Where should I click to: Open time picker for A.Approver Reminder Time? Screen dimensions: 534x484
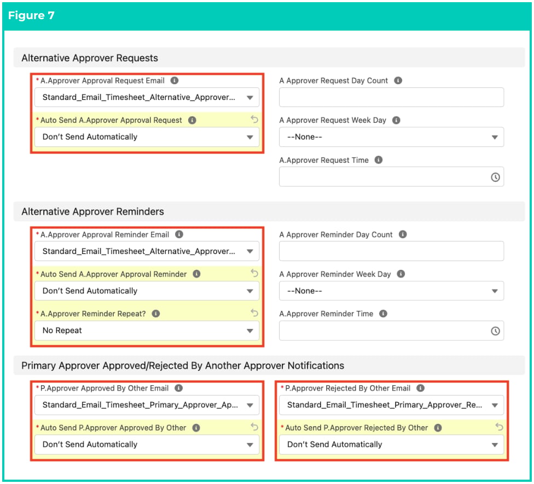[x=495, y=330]
